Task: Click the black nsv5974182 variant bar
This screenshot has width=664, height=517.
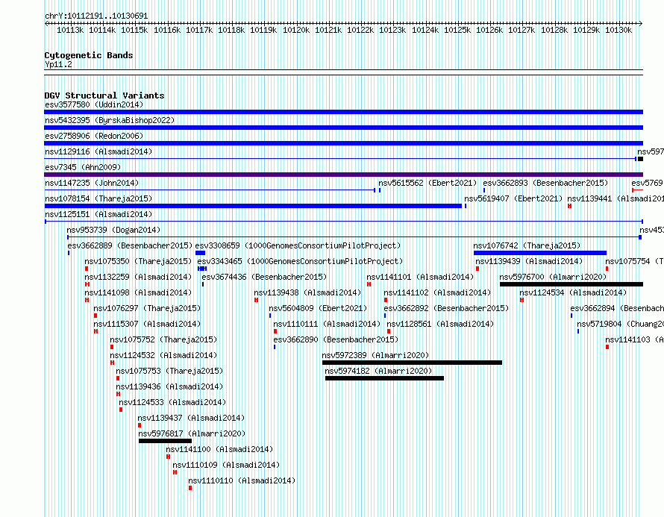Action: pyautogui.click(x=384, y=378)
